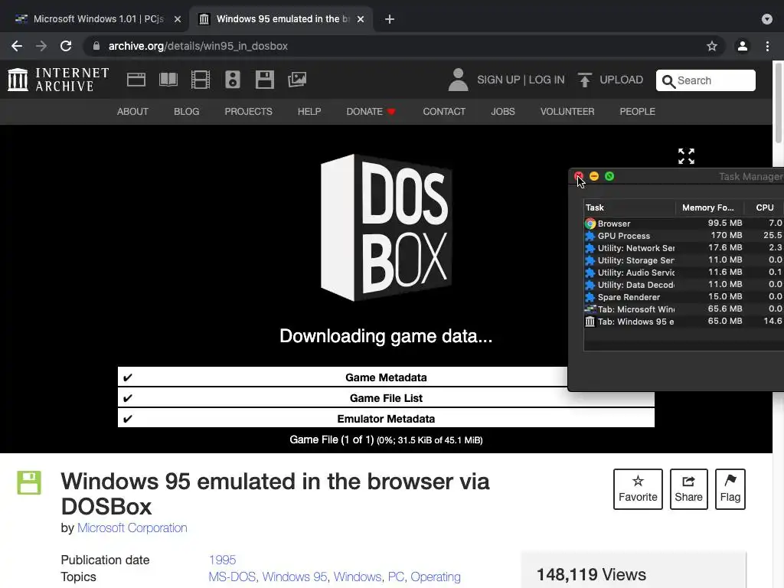Click the SIGN UP link
This screenshot has height=588, width=784.
tap(498, 80)
